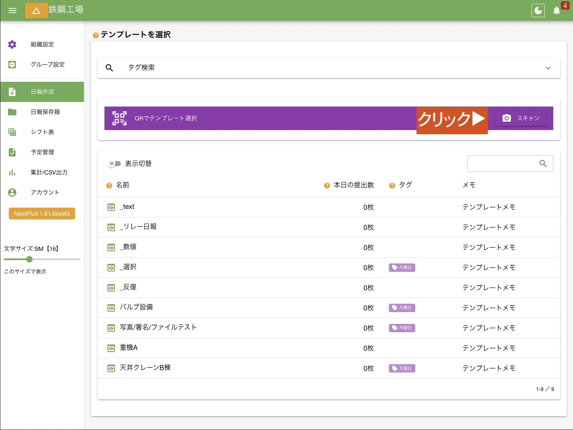
Task: Open 日報保存箱 in the sidebar
Action: point(42,112)
